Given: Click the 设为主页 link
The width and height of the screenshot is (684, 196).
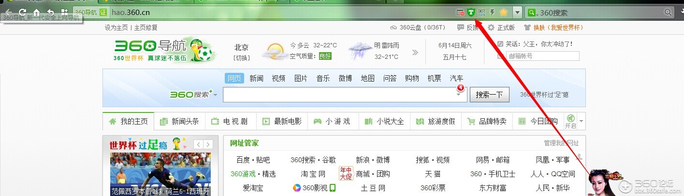Looking at the screenshot, I should pos(116,28).
